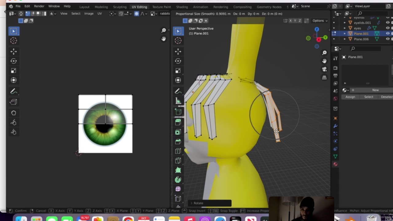393x221 pixels.
Task: Select the UV editor Move tool
Action: [x=14, y=52]
